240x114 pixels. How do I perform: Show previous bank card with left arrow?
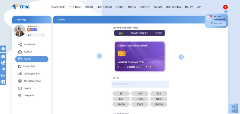(x=99, y=56)
